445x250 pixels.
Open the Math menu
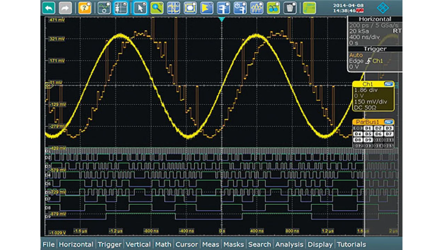163,244
